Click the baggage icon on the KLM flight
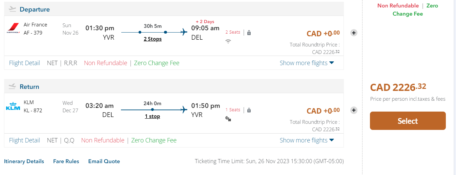The height and width of the screenshot is (175, 456). pyautogui.click(x=249, y=110)
